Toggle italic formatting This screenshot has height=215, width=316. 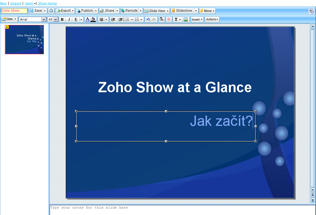click(69, 19)
